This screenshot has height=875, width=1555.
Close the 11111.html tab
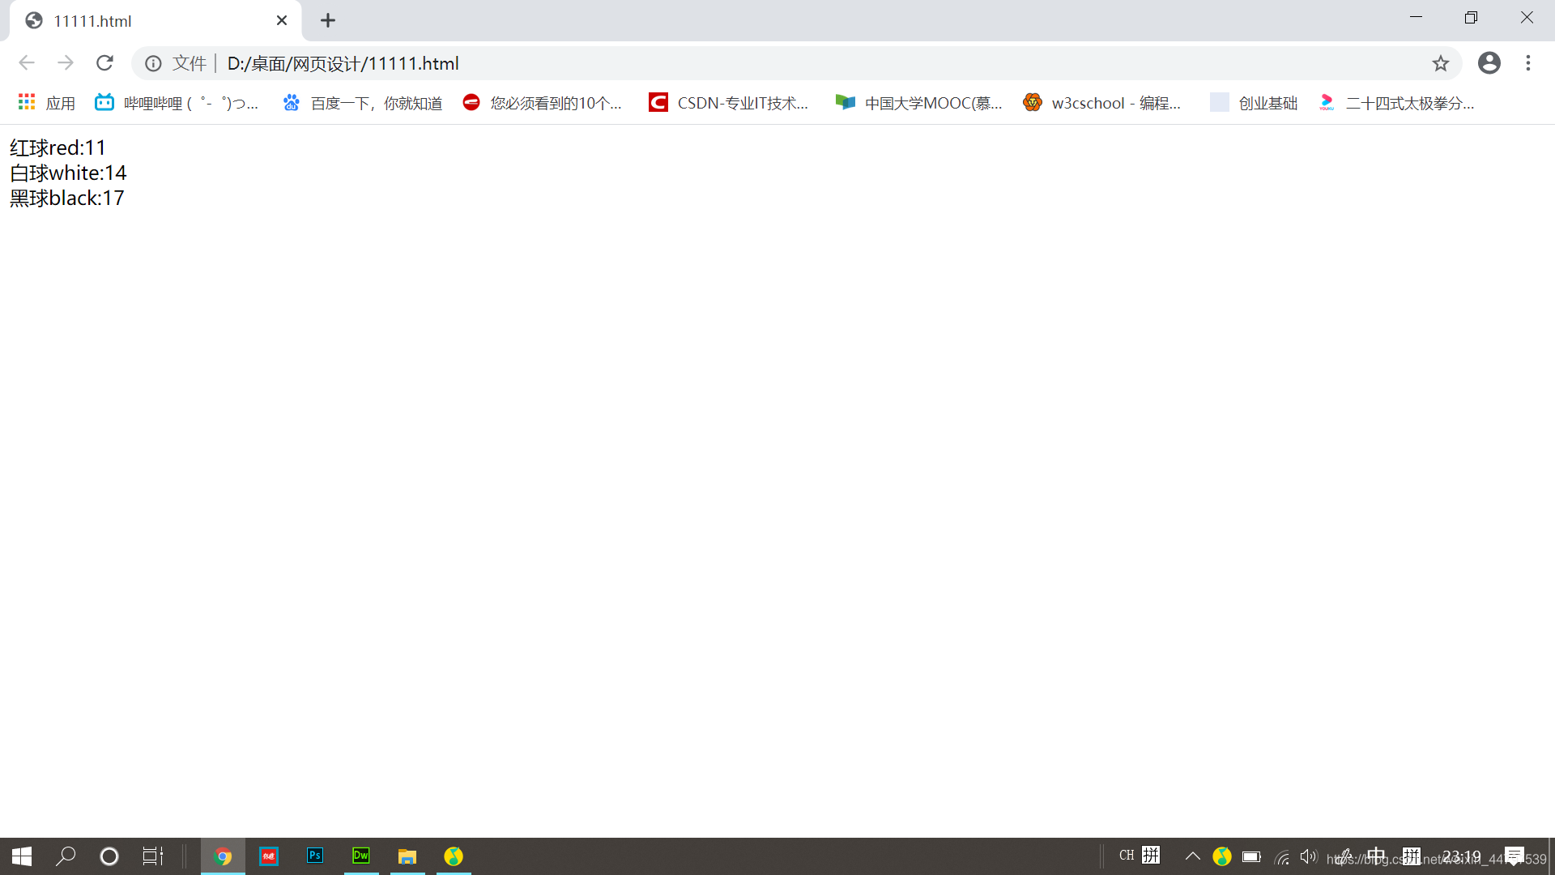click(281, 21)
